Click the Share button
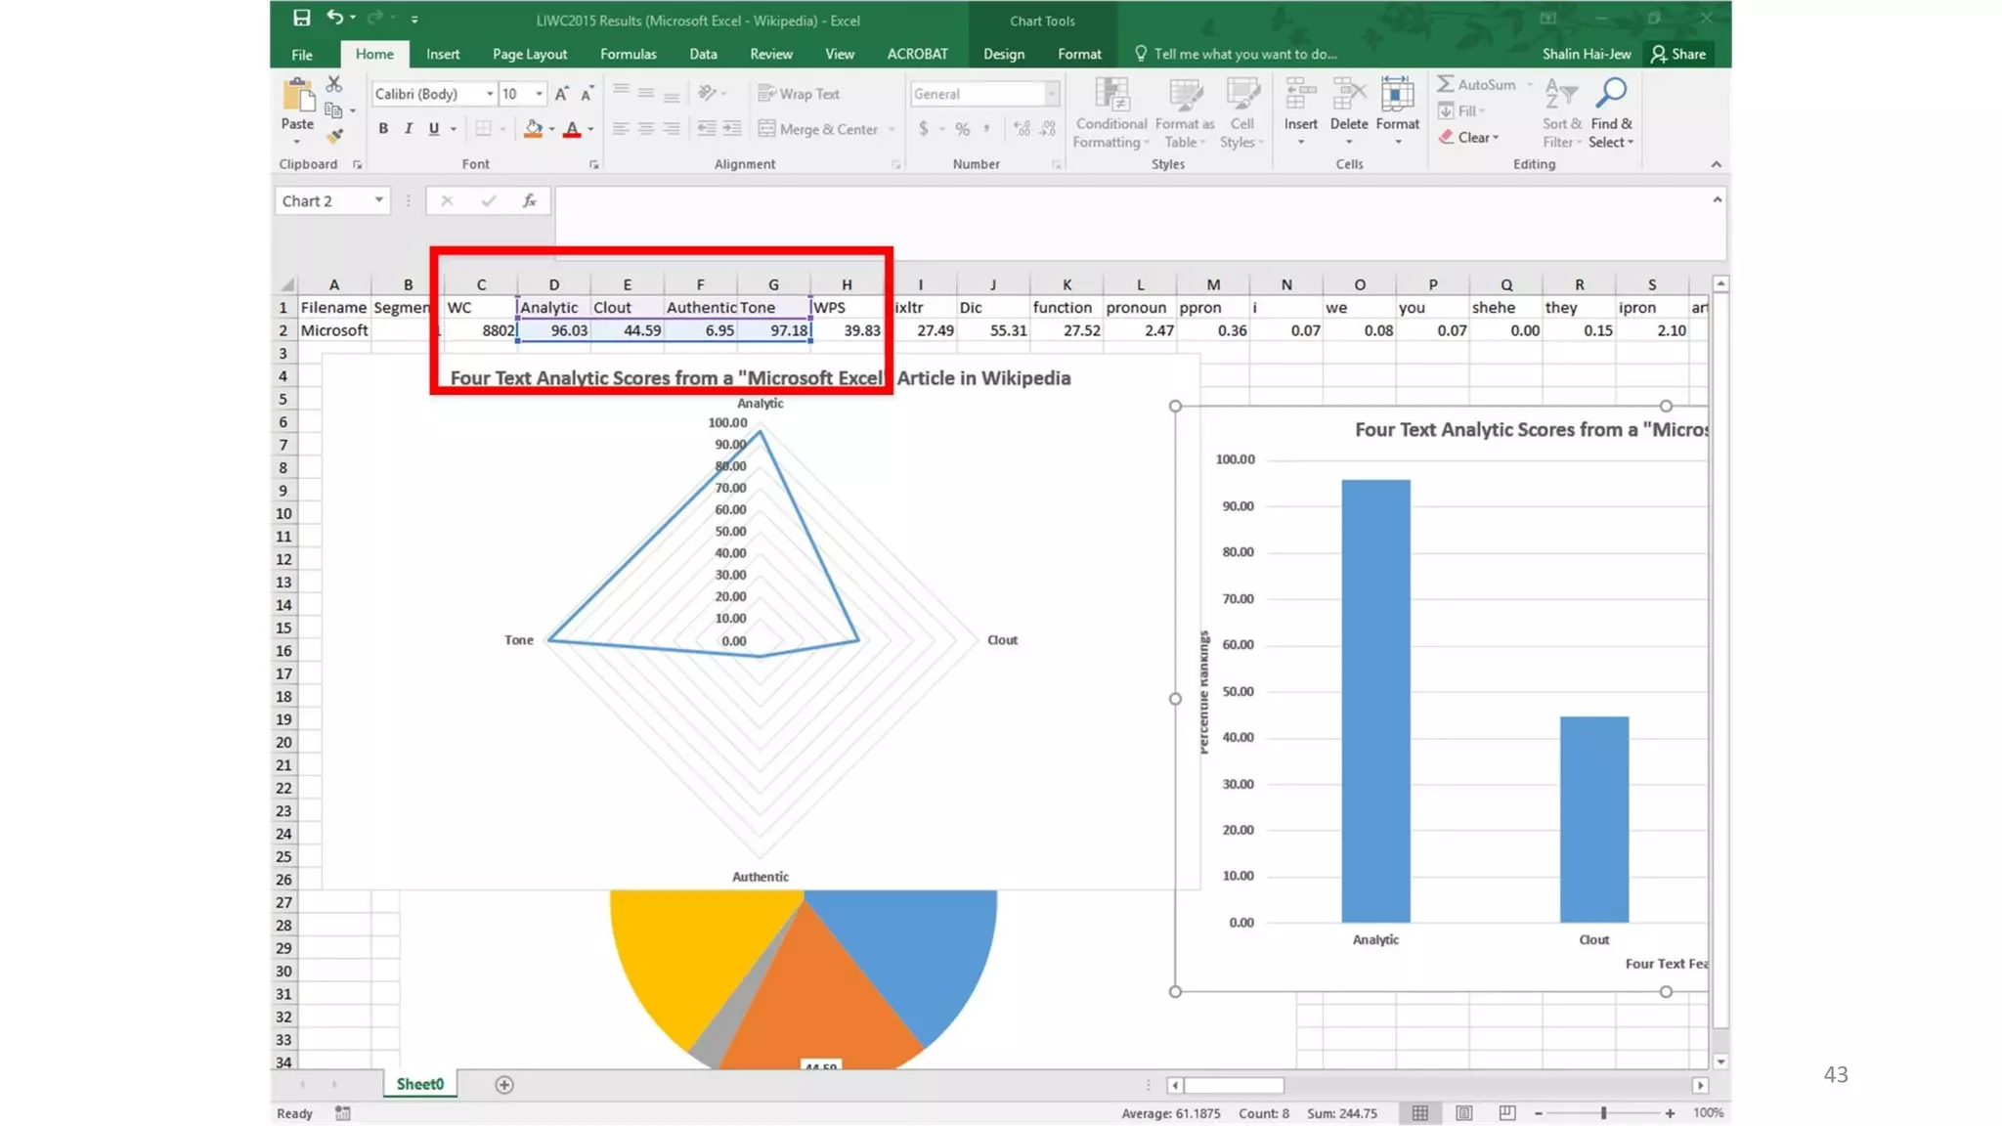Screen dimensions: 2002x1126 (x=1678, y=54)
